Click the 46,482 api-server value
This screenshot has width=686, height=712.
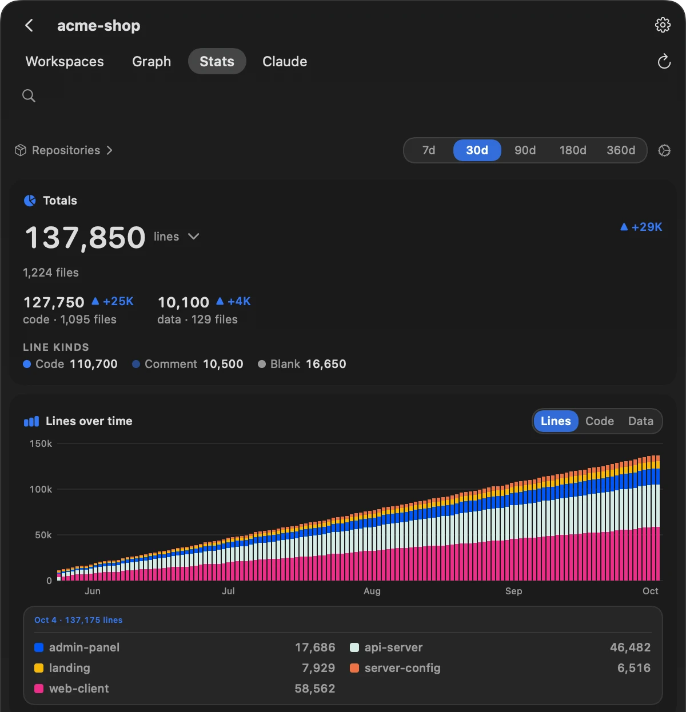pyautogui.click(x=631, y=647)
